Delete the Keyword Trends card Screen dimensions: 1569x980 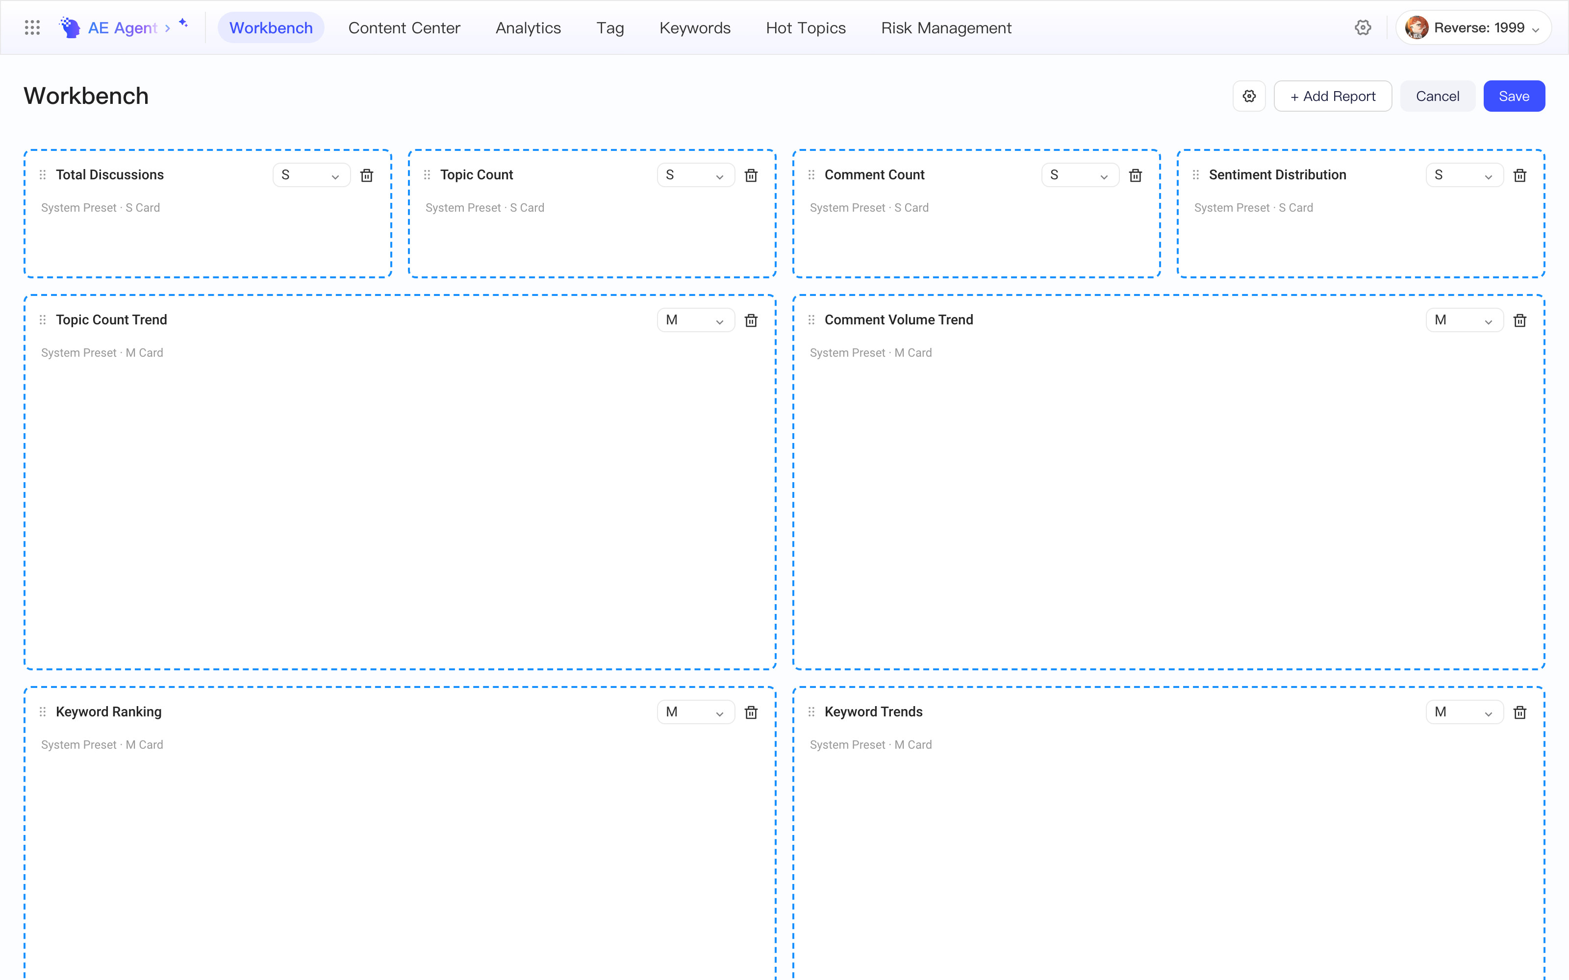1520,712
